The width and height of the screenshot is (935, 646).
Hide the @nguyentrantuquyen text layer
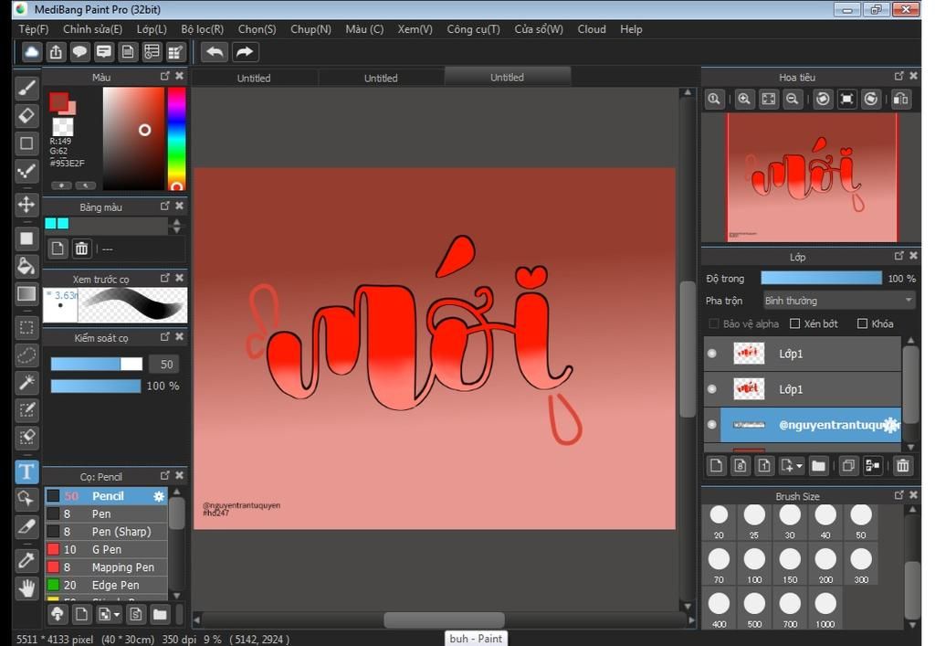tap(712, 425)
